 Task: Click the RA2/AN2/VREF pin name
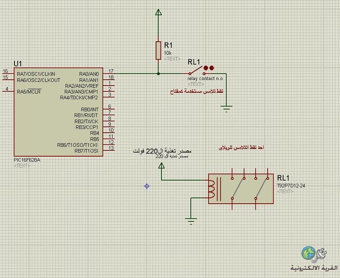[82, 86]
